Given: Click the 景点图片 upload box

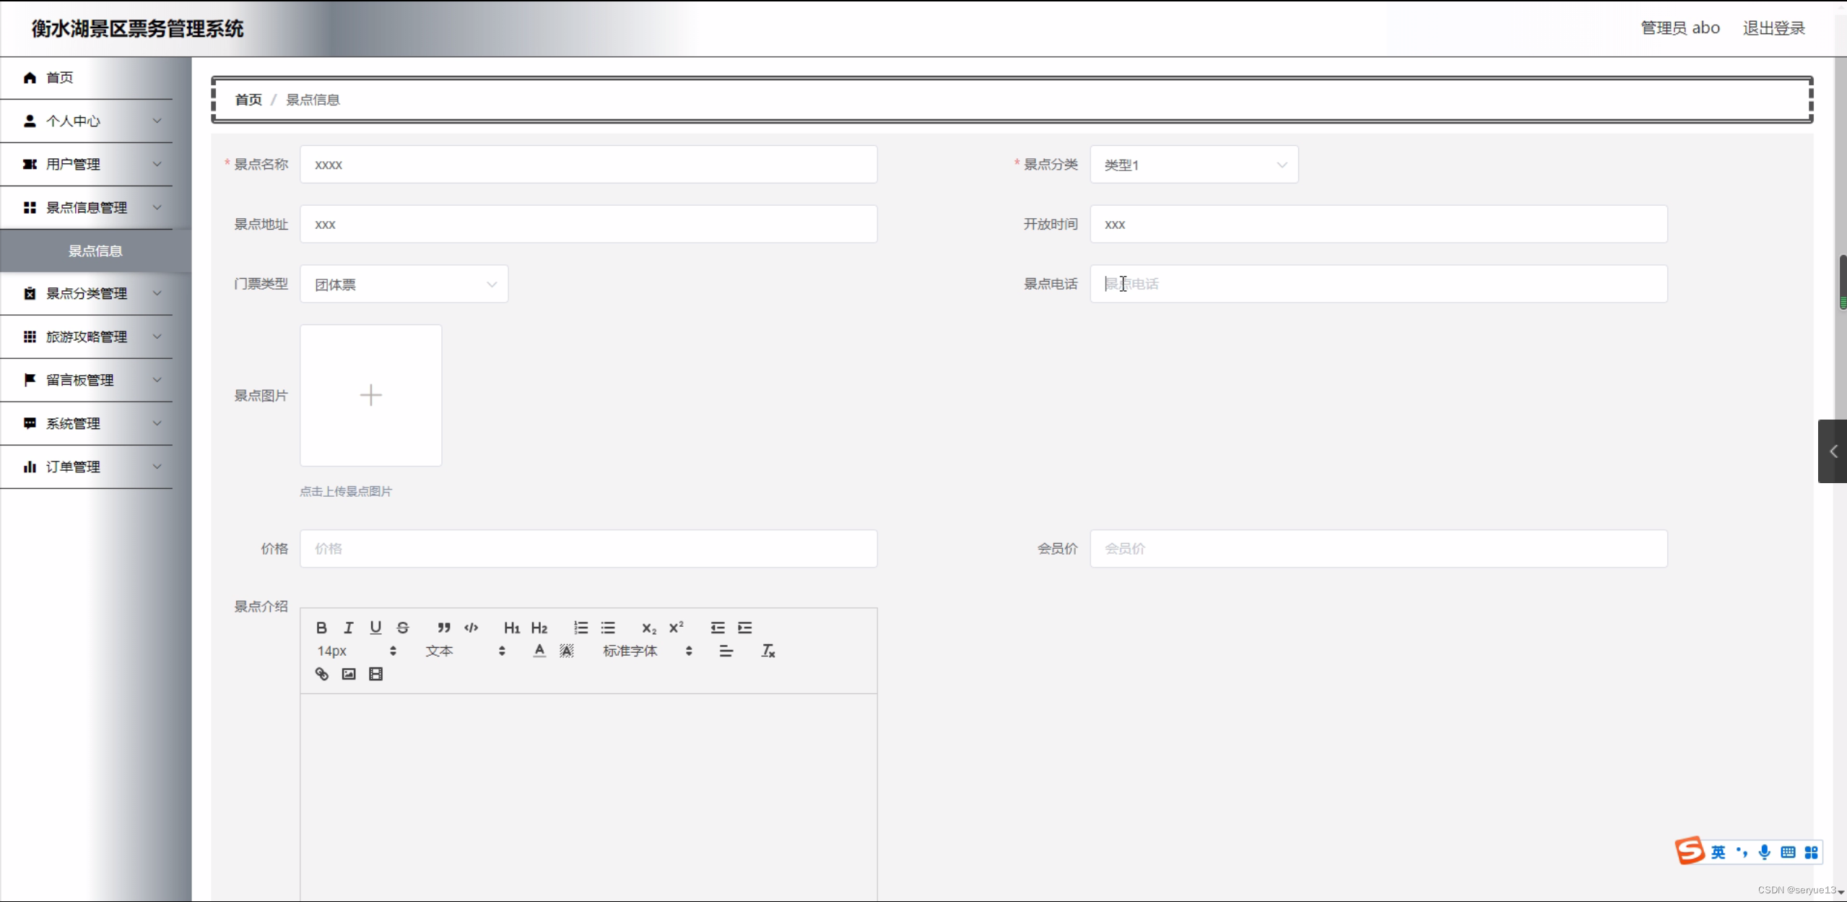Looking at the screenshot, I should tap(370, 395).
